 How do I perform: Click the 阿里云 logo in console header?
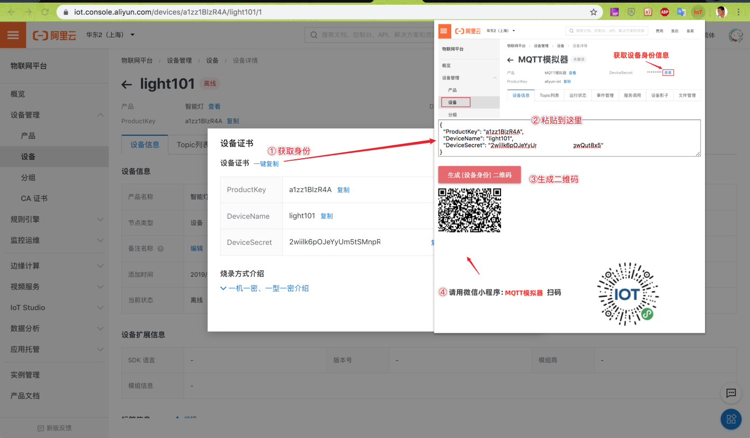(55, 35)
